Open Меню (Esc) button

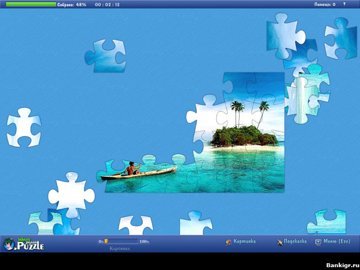337,241
